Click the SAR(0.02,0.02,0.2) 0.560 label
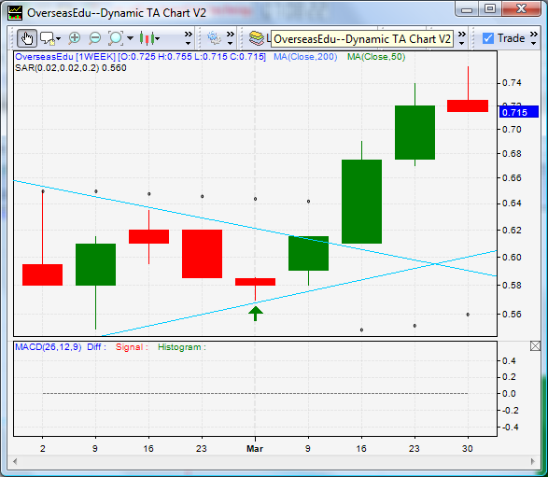This screenshot has width=548, height=477. pos(71,68)
